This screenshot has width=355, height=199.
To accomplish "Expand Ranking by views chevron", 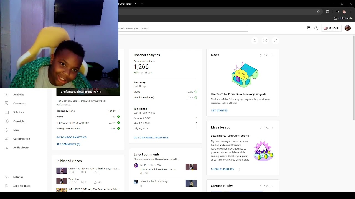I will 118,111.
